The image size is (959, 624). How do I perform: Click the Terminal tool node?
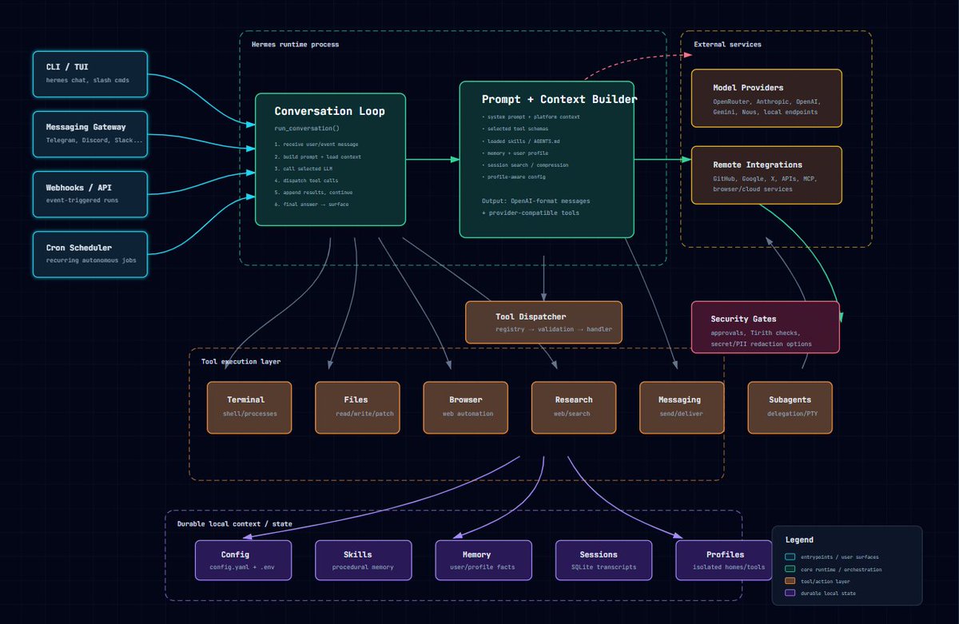click(x=249, y=407)
